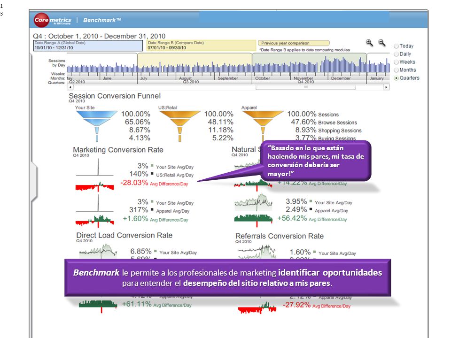Click the 65.06% Your Site funnel value

click(x=138, y=122)
